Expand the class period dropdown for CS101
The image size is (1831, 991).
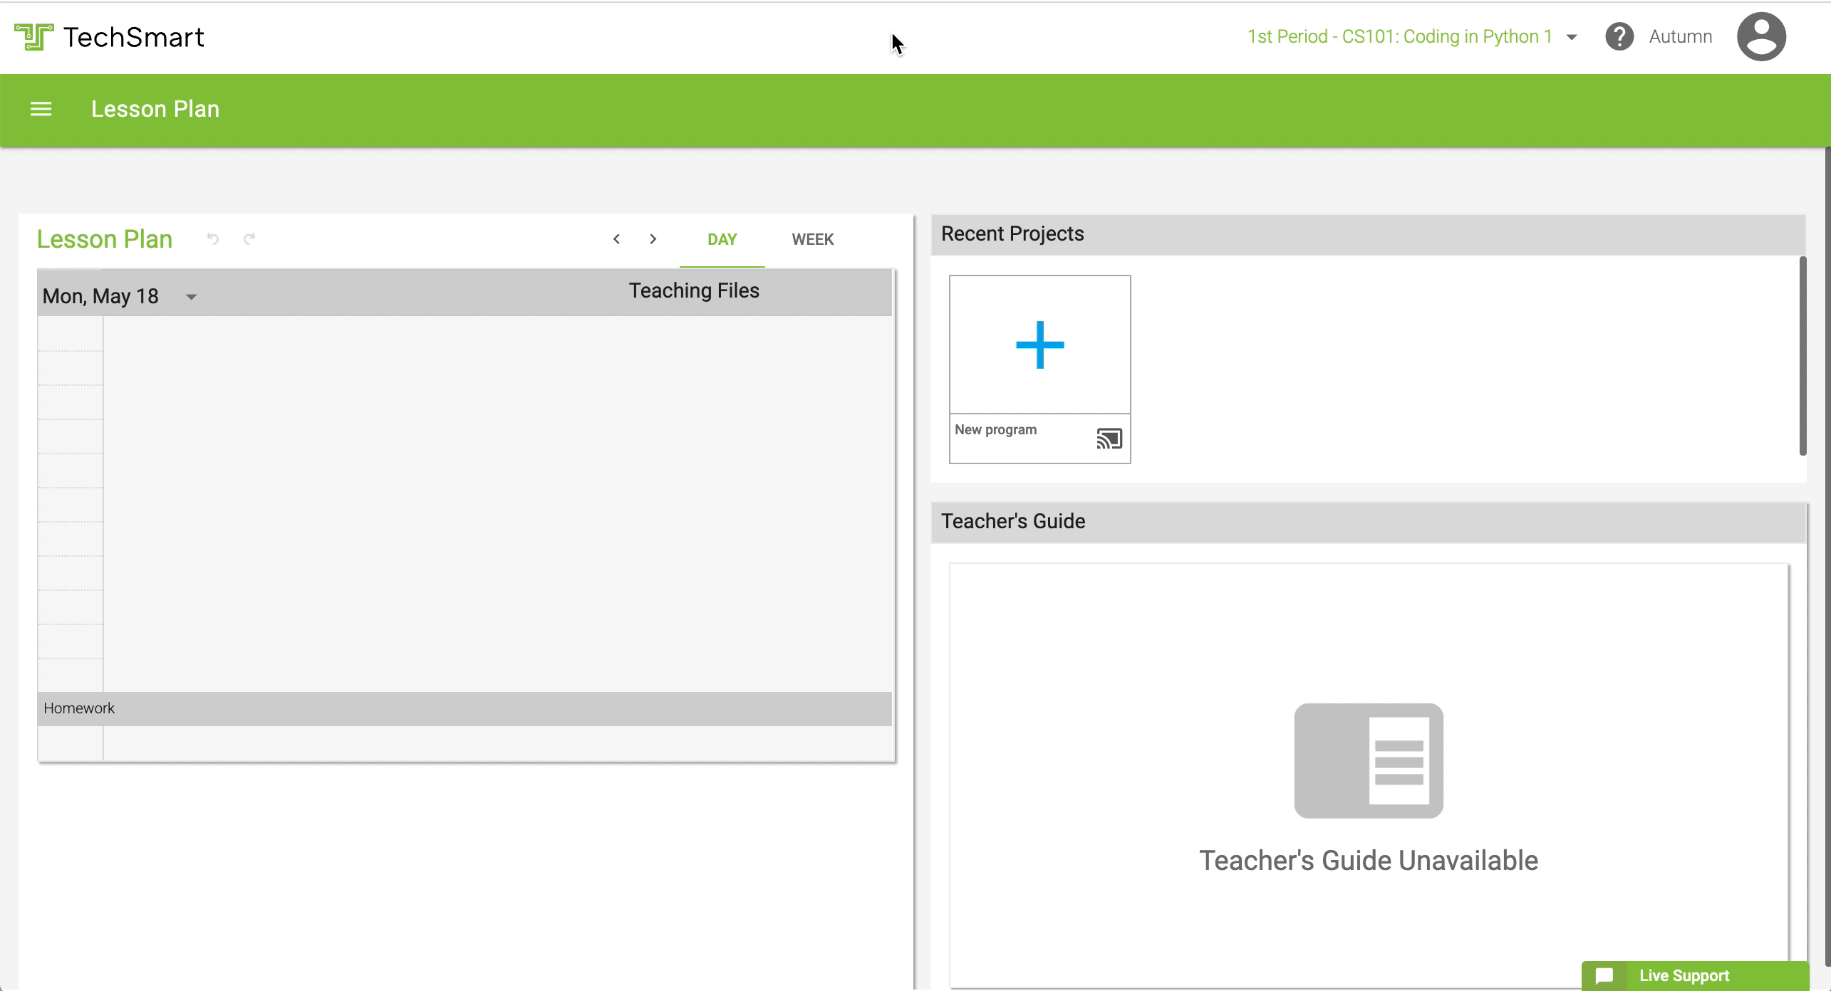[x=1571, y=36]
